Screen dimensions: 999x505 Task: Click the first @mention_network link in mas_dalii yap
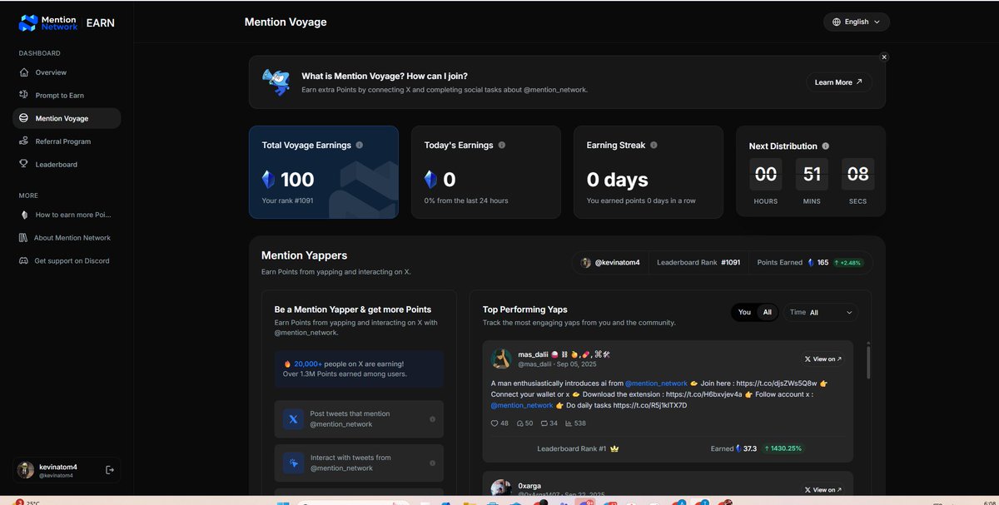[x=656, y=383]
